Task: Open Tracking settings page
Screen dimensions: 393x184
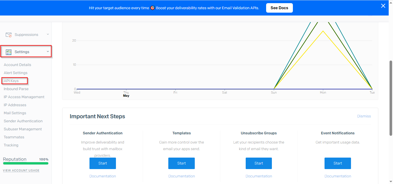Action: pos(11,145)
